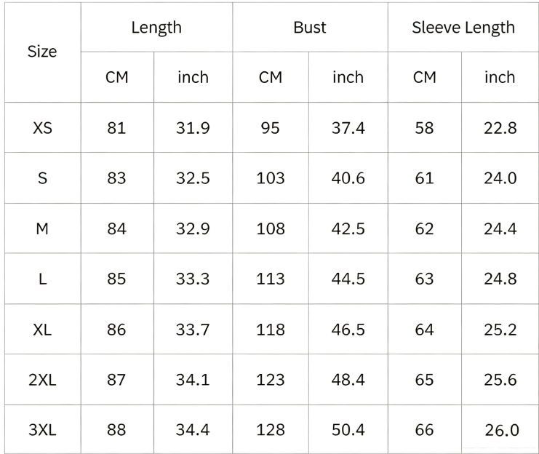Select the 61 sleeve CM cell
539x454 pixels.
click(x=425, y=178)
